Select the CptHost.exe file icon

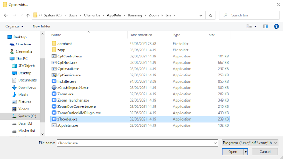(54, 62)
